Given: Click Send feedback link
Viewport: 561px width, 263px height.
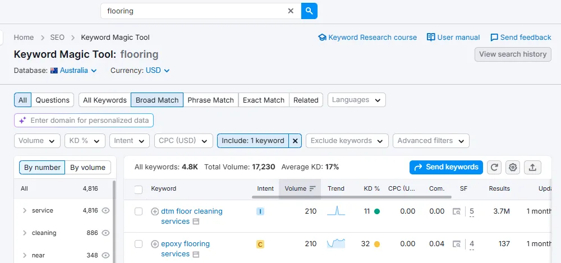Looking at the screenshot, I should pos(521,37).
